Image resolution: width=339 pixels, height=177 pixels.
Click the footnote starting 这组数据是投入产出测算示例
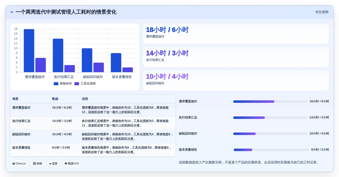[x=249, y=162]
